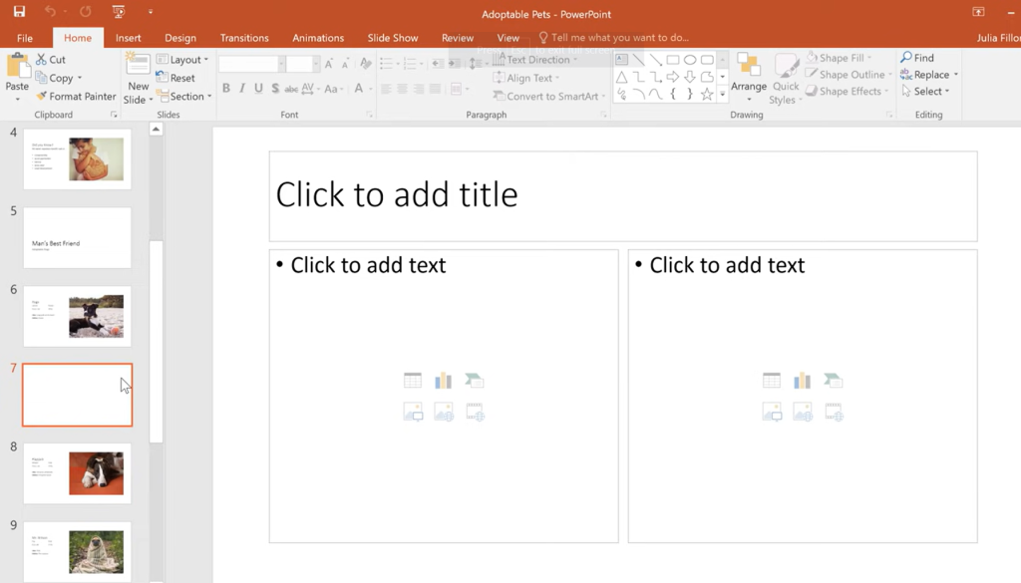This screenshot has height=583, width=1021.
Task: Click the Find icon in the Editing group
Action: pos(918,58)
